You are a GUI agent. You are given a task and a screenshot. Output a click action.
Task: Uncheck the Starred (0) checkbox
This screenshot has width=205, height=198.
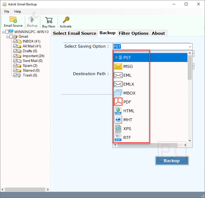click(x=15, y=71)
